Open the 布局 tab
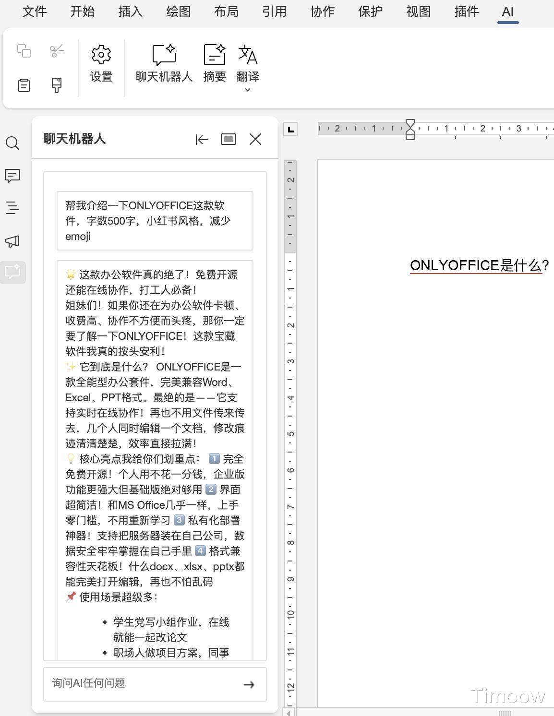 227,12
